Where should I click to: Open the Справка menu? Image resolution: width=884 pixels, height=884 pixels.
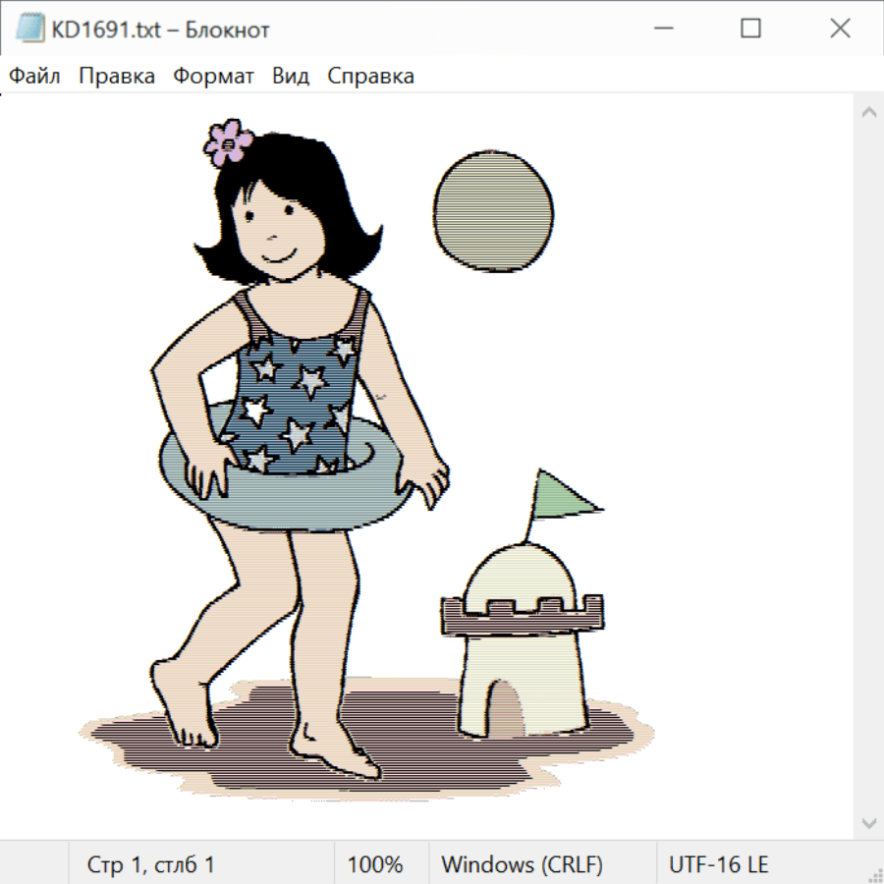coord(370,77)
